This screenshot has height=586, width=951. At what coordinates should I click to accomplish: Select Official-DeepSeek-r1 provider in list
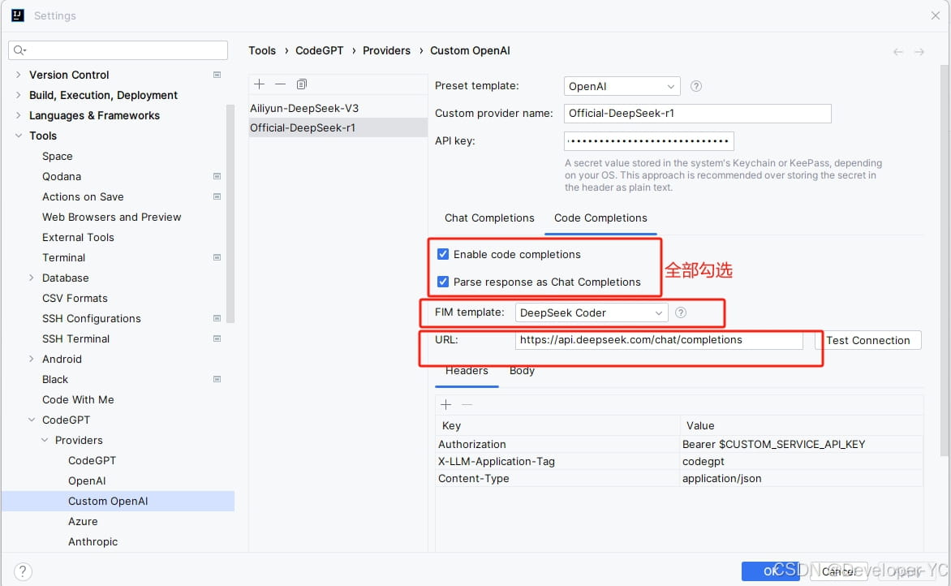[338, 128]
